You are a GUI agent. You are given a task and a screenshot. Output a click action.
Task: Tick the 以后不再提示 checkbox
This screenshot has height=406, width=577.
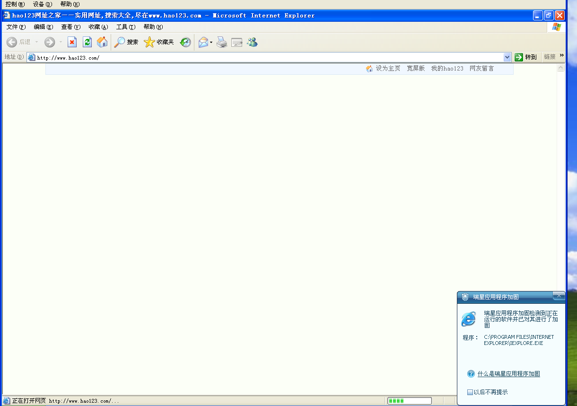[x=470, y=392]
